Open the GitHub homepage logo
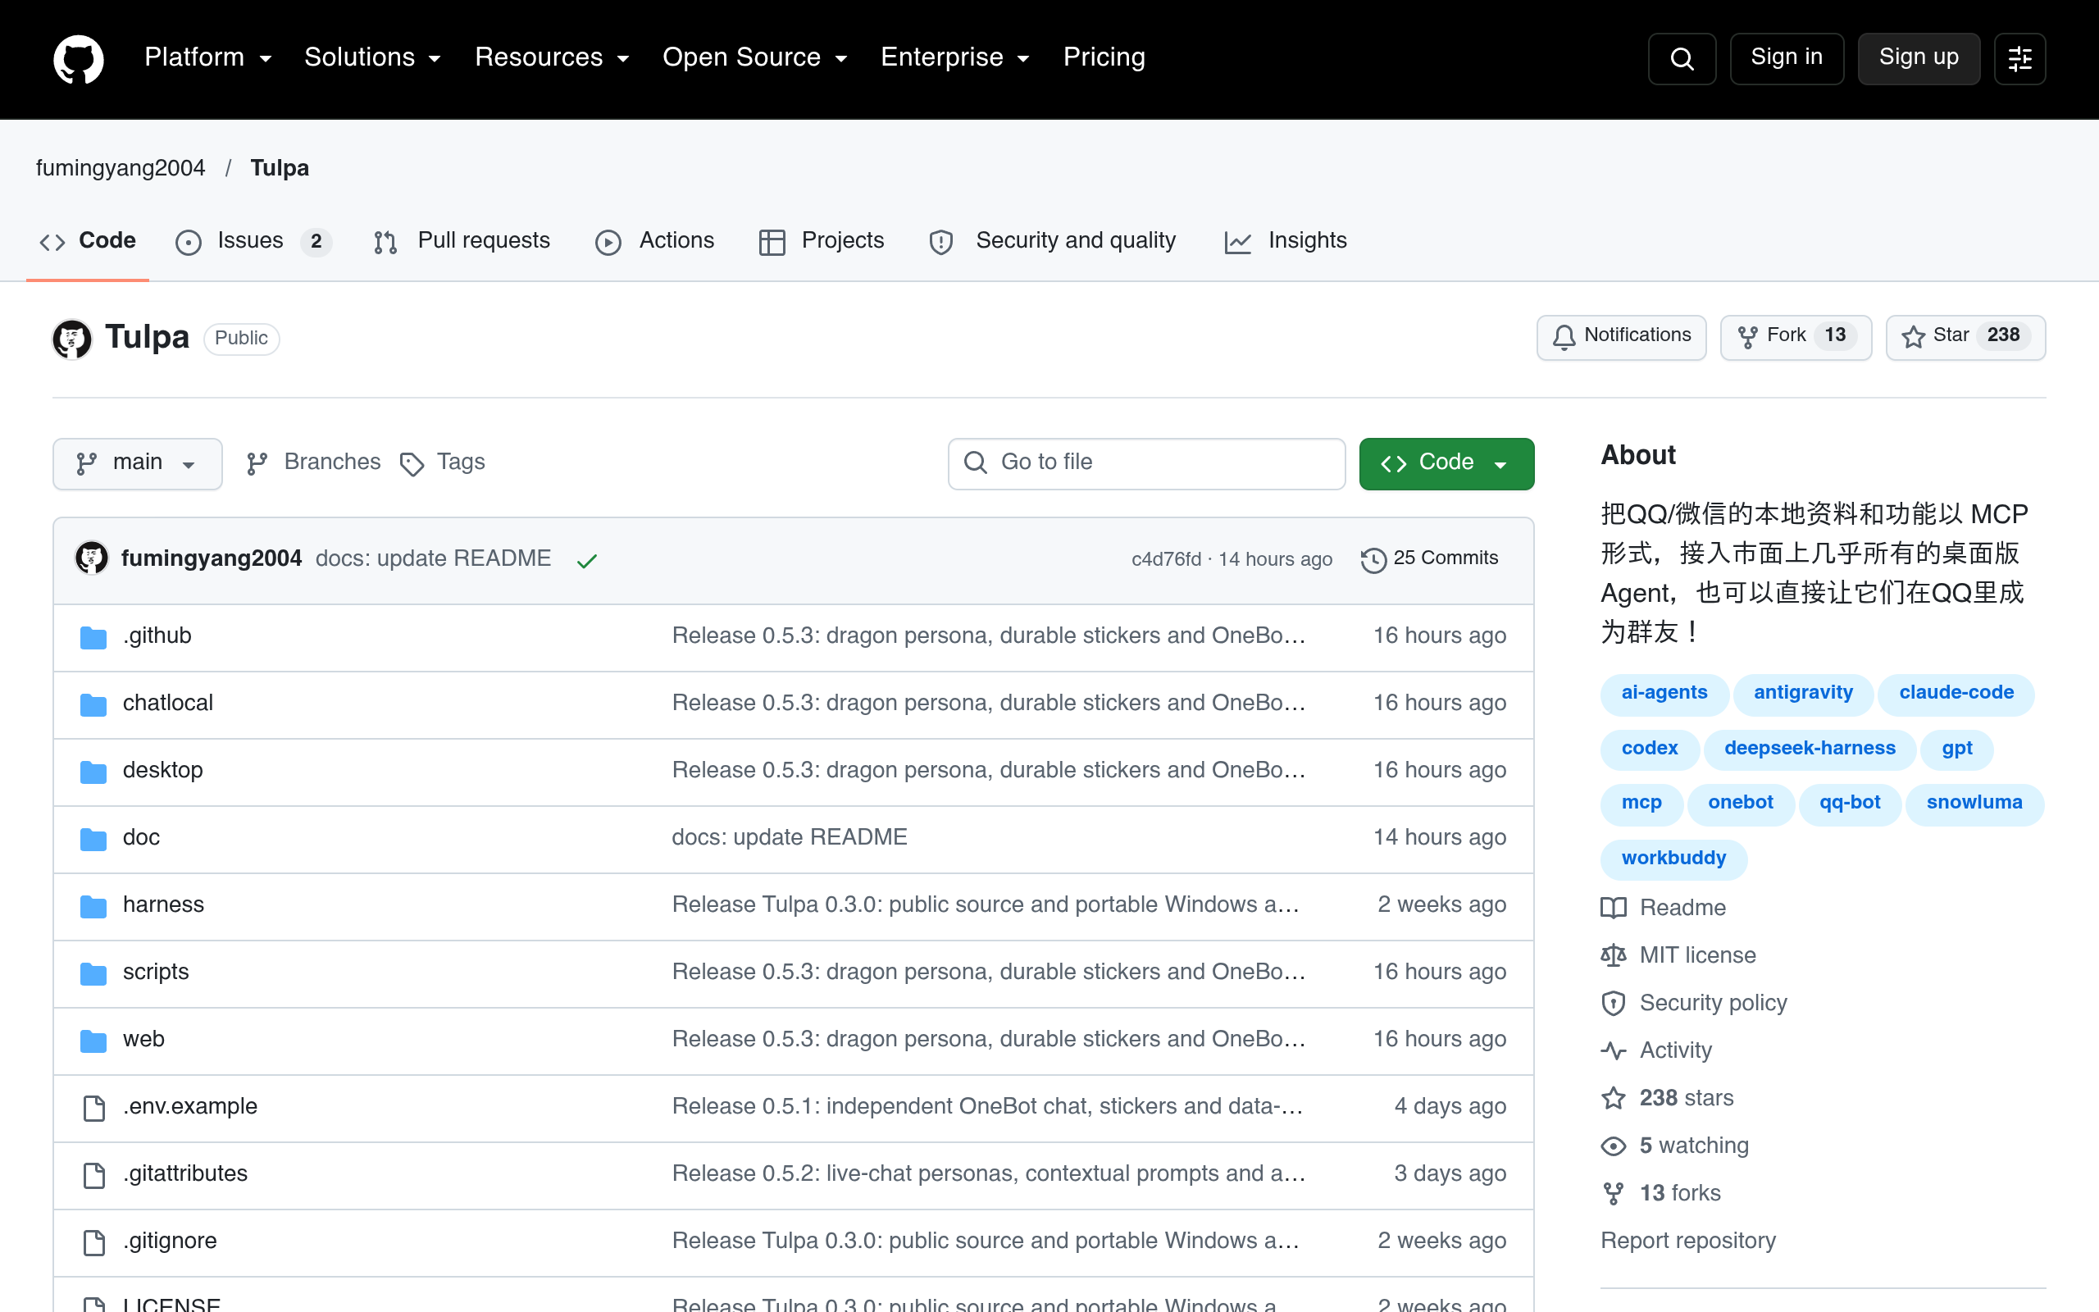Screen dimensions: 2099x1312 78,59
